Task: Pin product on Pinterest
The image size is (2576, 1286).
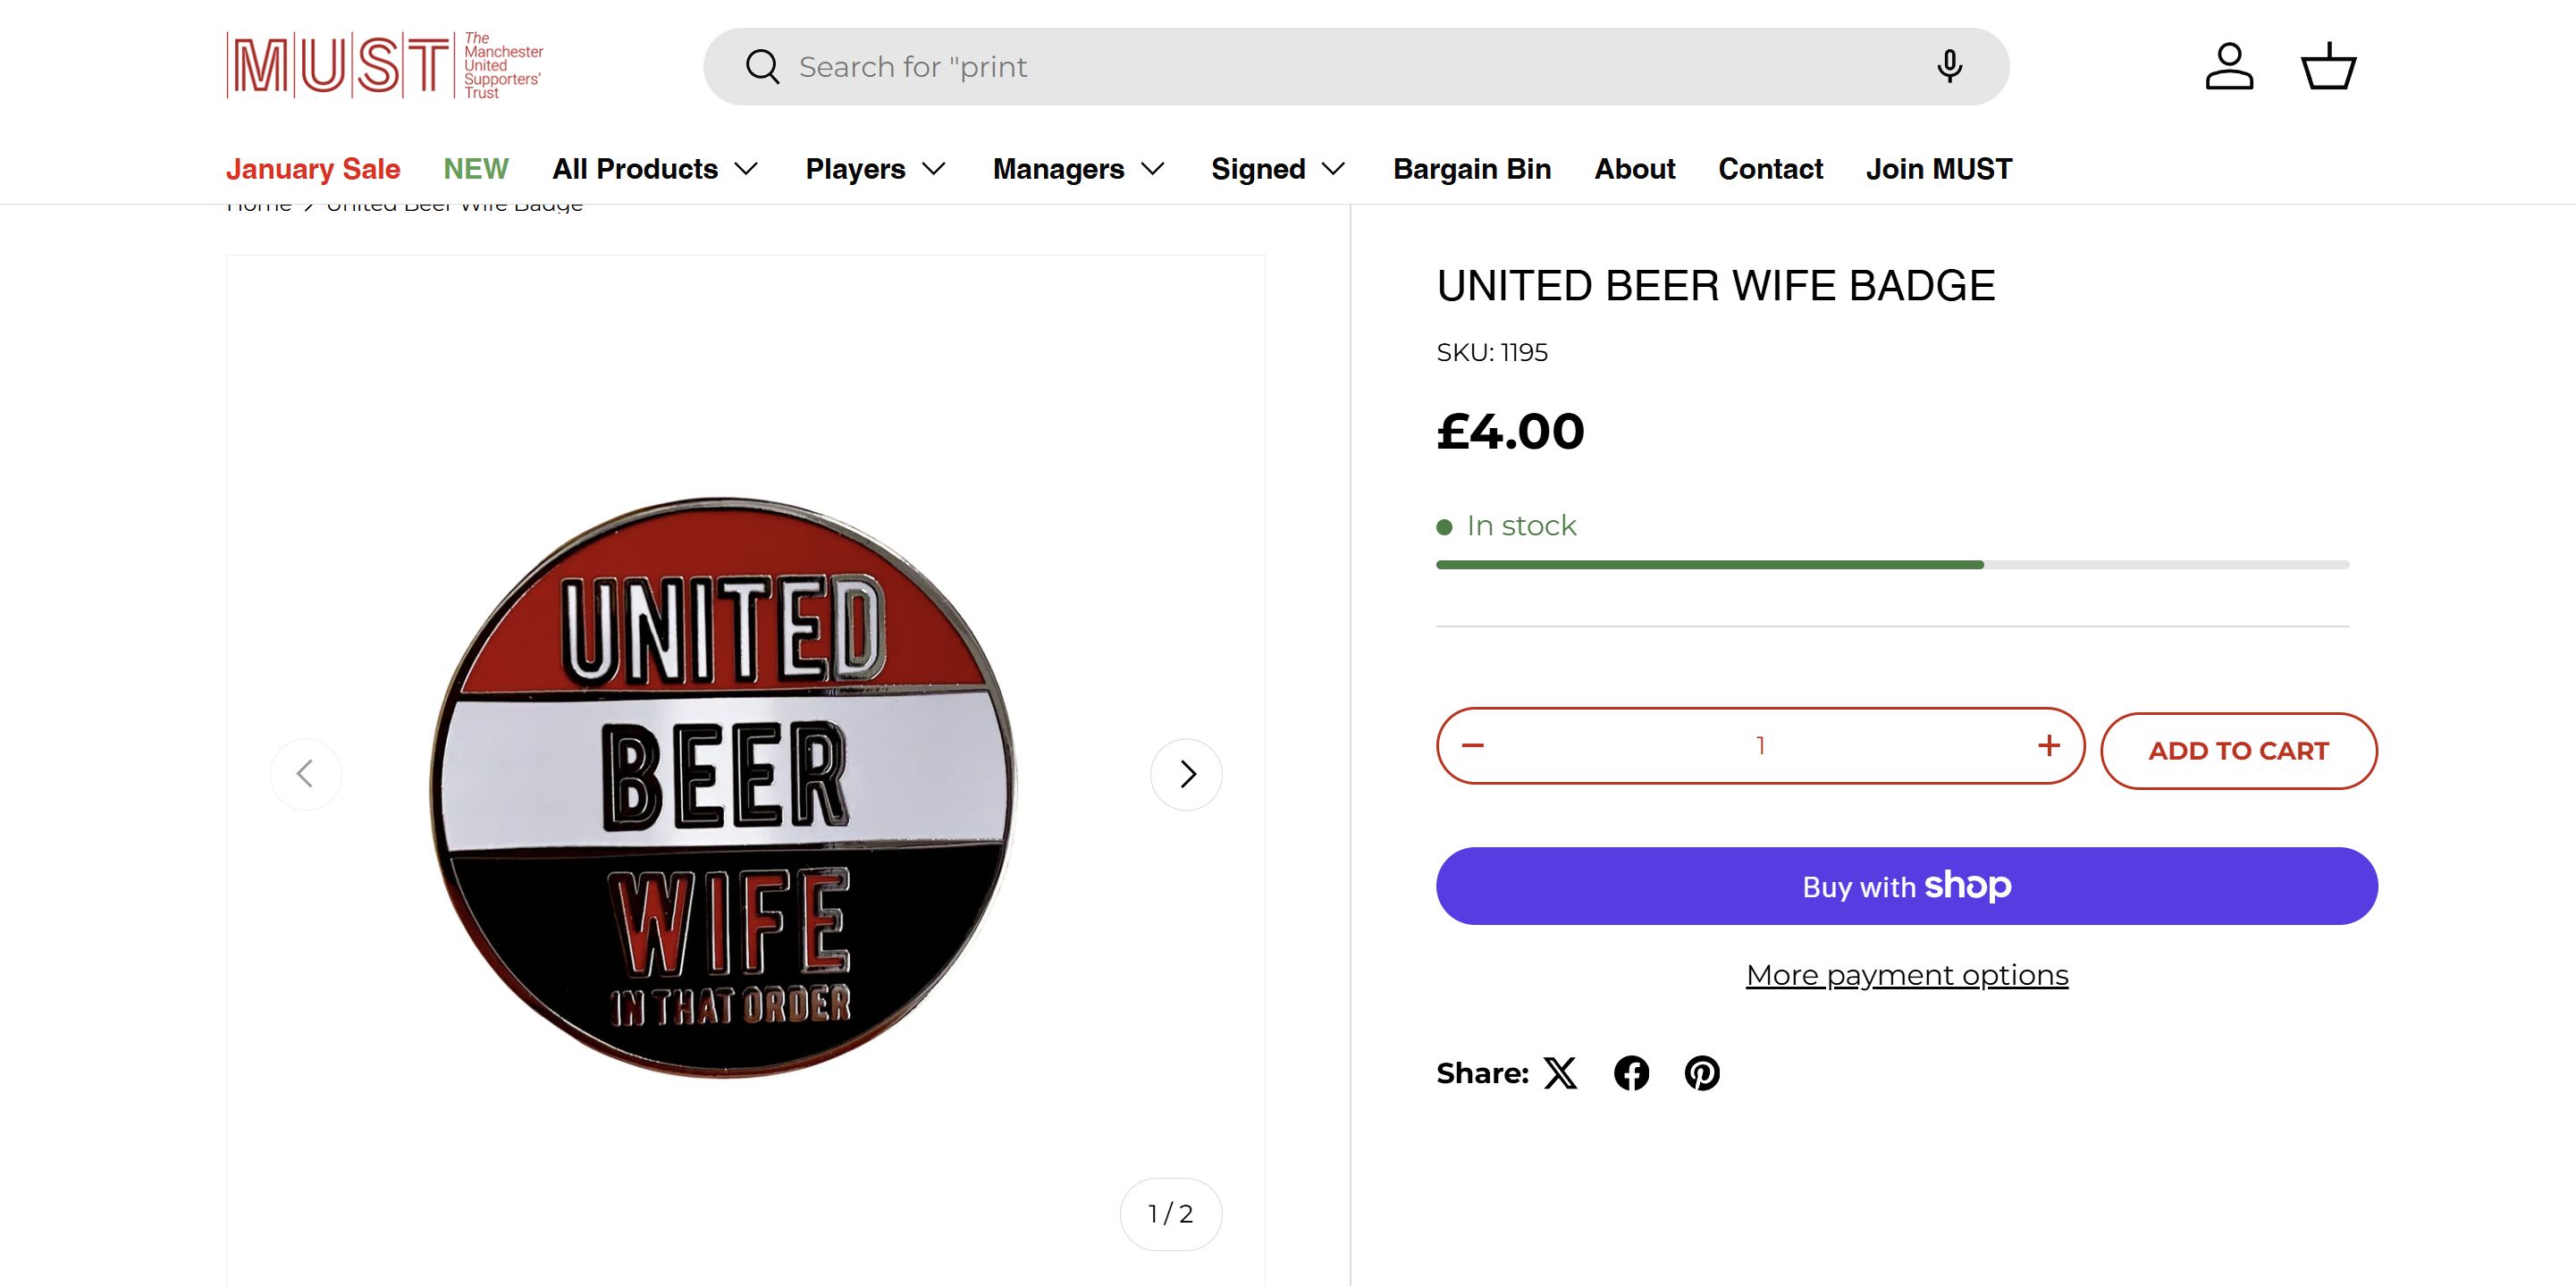Action: point(1702,1073)
